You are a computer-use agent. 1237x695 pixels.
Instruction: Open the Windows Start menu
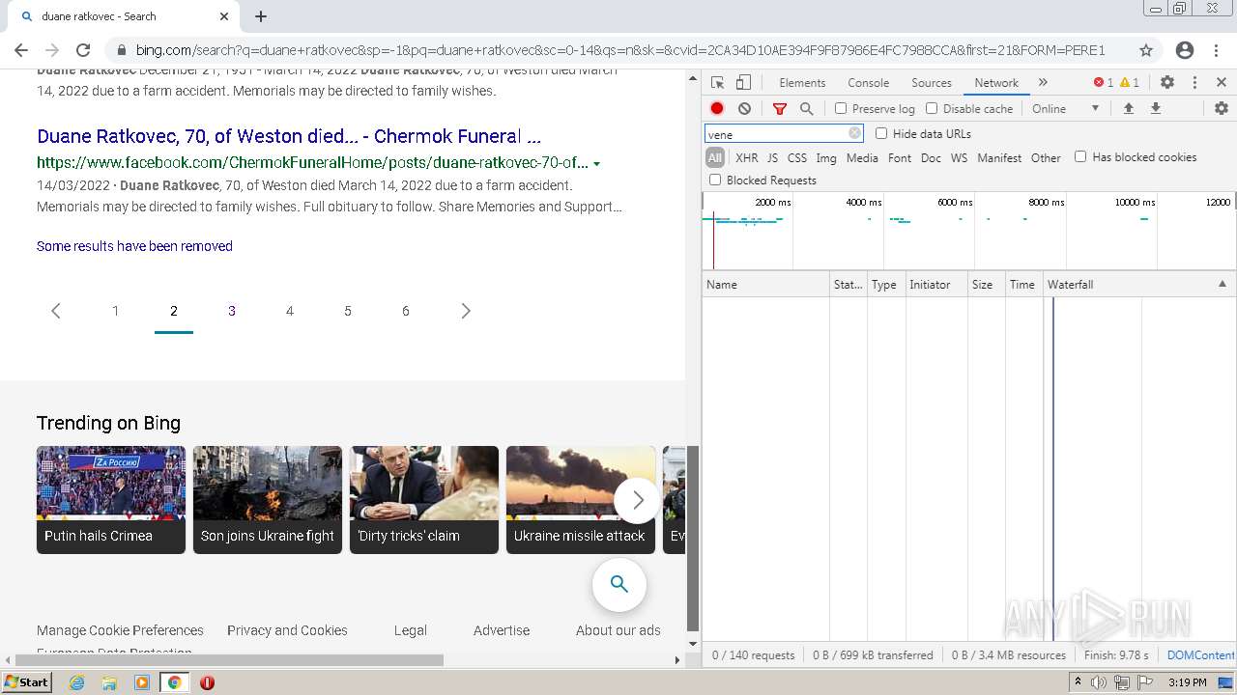pyautogui.click(x=27, y=682)
